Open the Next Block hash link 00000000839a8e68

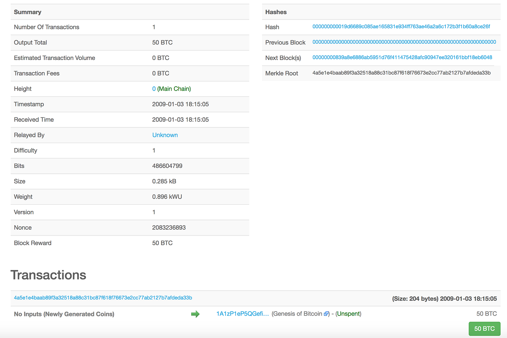[x=402, y=57]
